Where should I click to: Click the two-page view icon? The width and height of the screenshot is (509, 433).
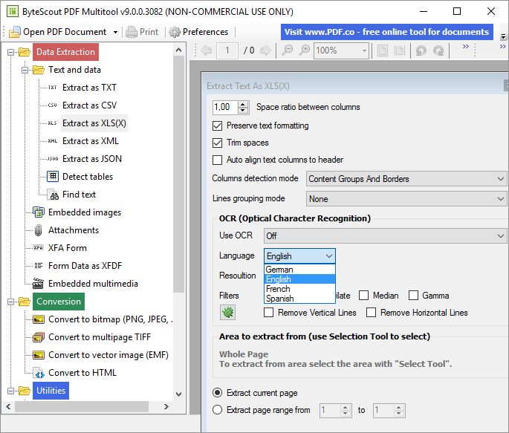[399, 51]
